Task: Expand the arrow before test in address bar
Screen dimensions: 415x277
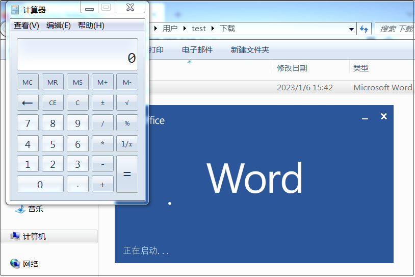Action: point(185,29)
